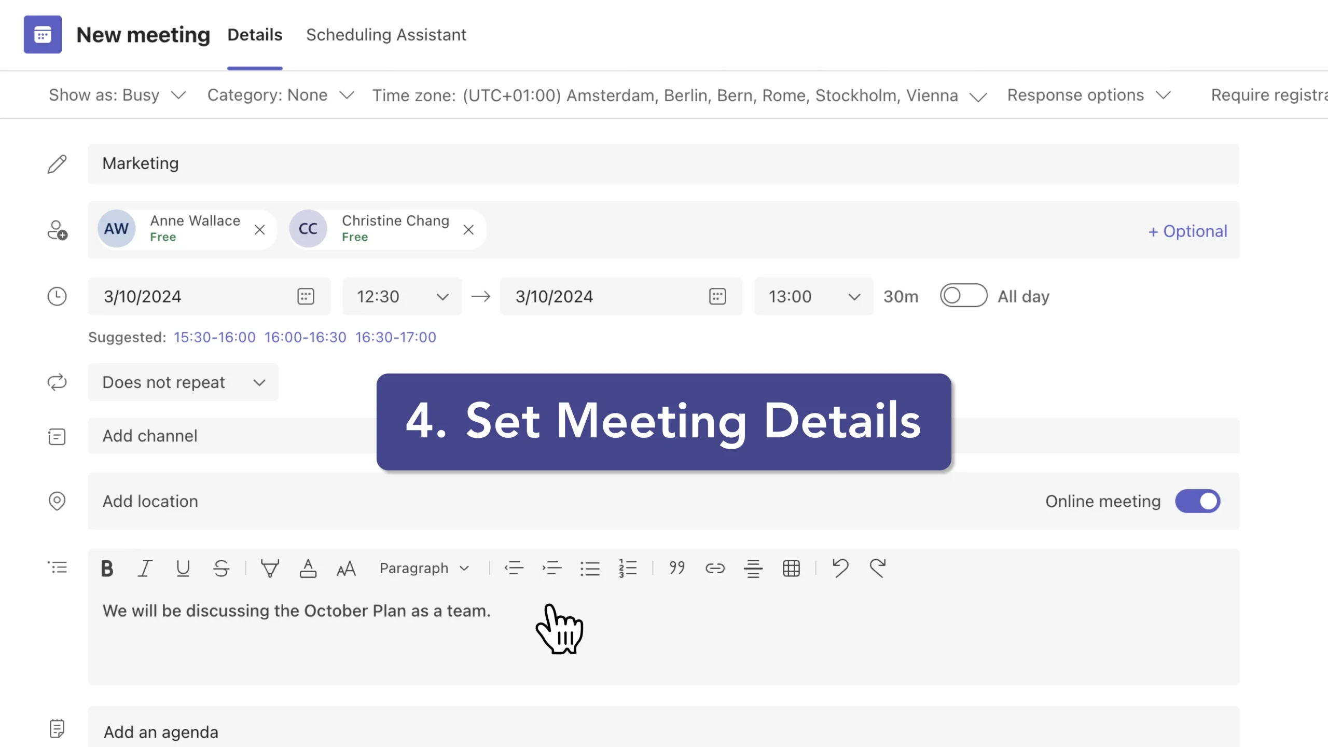The height and width of the screenshot is (747, 1328).
Task: Open start date calendar picker
Action: [306, 296]
